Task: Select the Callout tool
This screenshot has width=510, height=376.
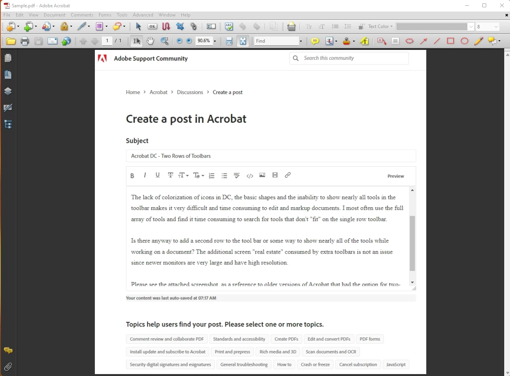Action: coord(382,41)
